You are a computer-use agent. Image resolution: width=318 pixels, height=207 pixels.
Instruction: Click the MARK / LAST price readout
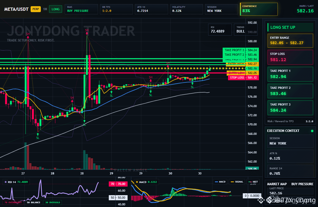(x=305, y=9)
